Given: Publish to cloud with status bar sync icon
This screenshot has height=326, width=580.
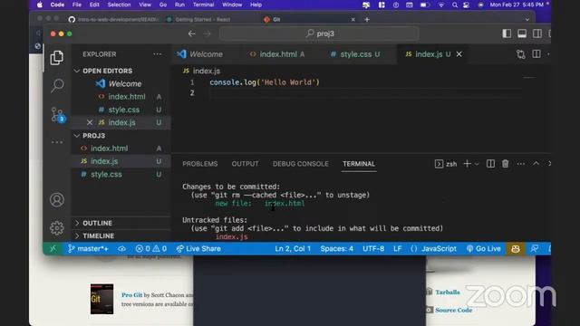Looking at the screenshot, I should coord(121,249).
